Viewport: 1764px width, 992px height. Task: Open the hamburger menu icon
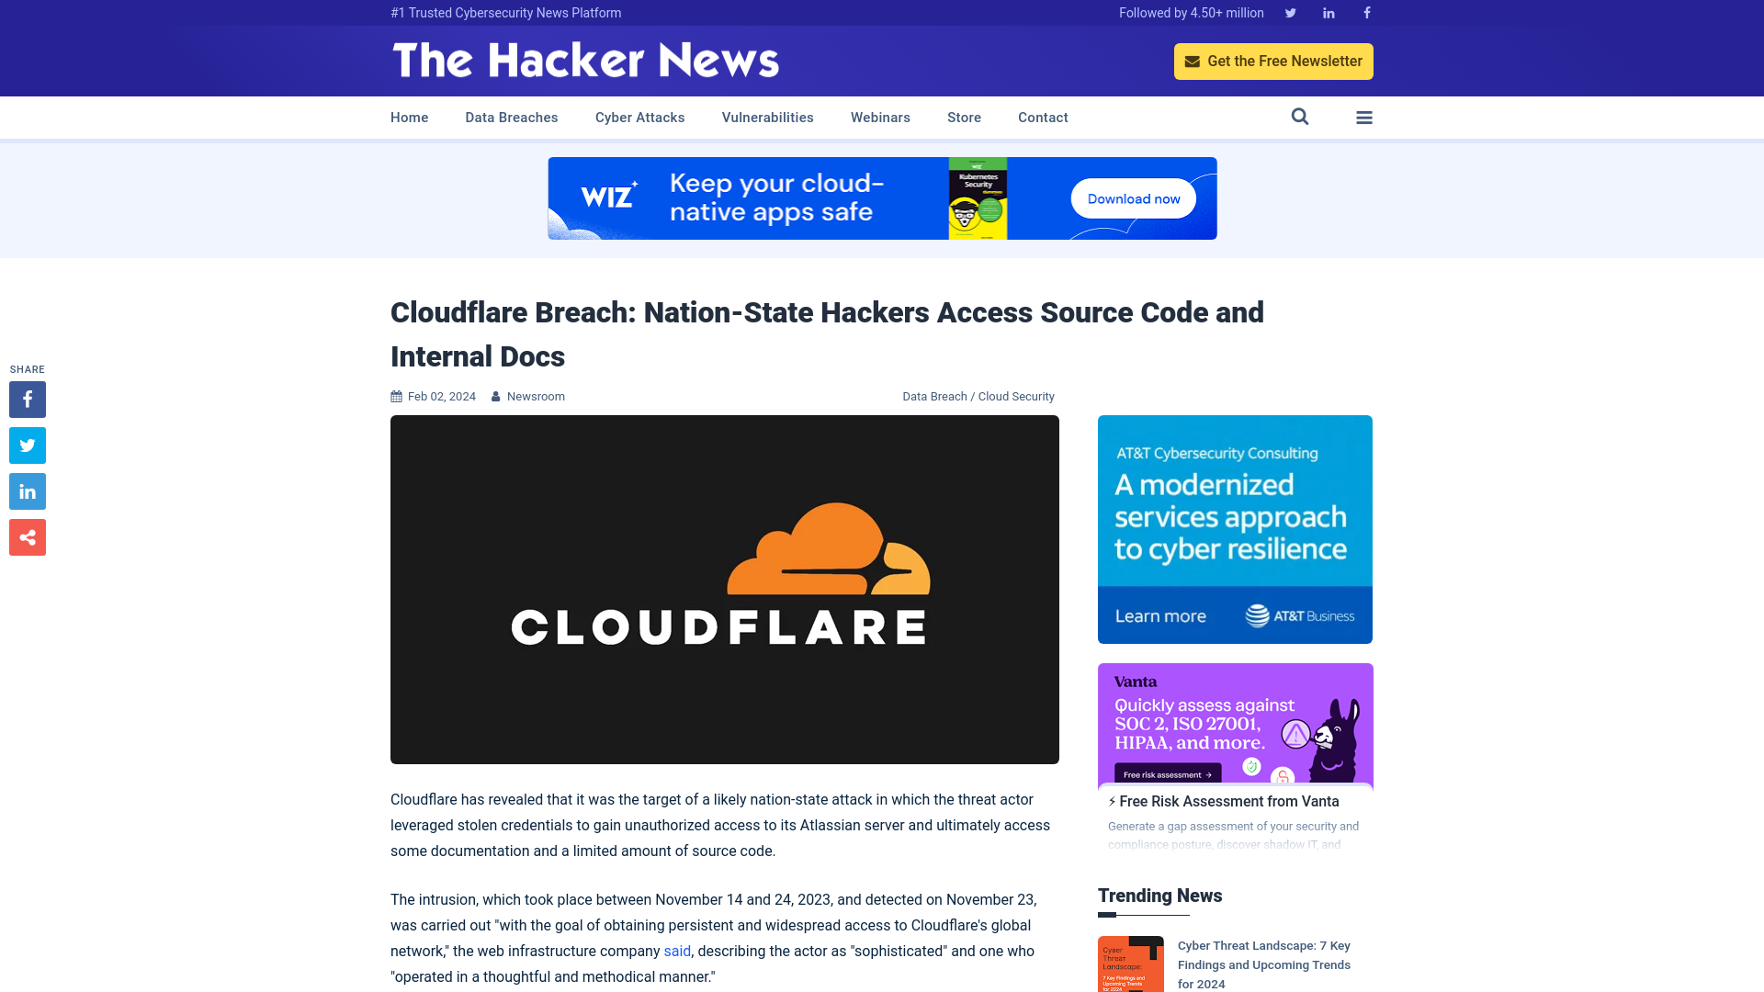(1363, 117)
